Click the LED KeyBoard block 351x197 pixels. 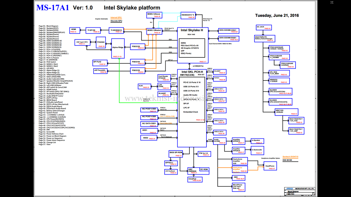point(171,172)
